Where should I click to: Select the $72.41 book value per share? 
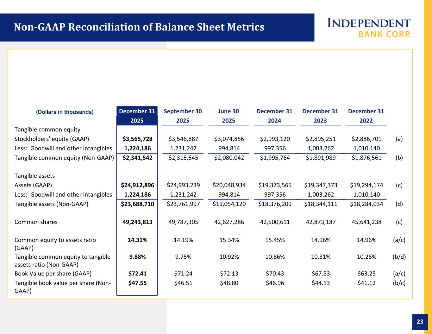coord(137,274)
